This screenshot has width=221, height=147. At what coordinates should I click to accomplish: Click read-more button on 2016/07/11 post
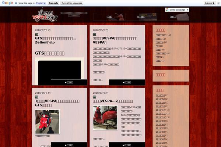(69, 82)
